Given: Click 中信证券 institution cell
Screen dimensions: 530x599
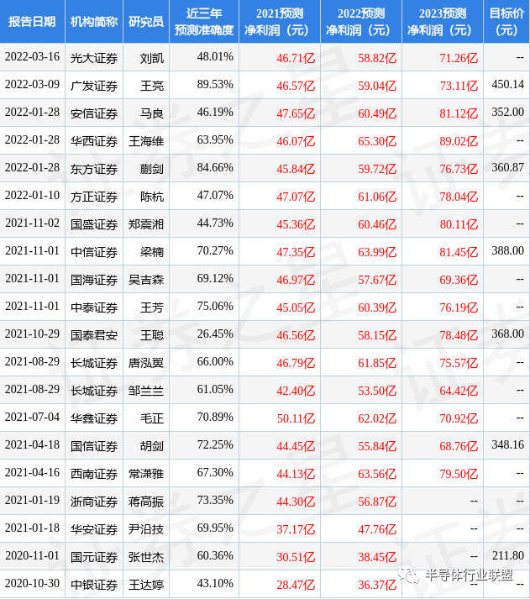Looking at the screenshot, I should click(x=94, y=252).
